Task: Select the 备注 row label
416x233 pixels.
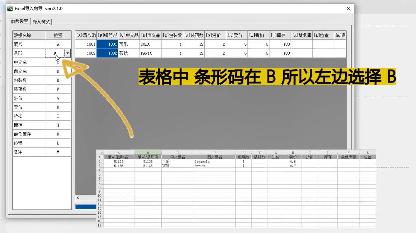Action: [29, 152]
